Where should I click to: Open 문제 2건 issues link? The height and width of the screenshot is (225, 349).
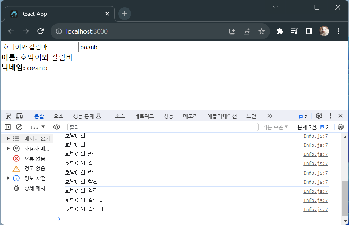[313, 127]
